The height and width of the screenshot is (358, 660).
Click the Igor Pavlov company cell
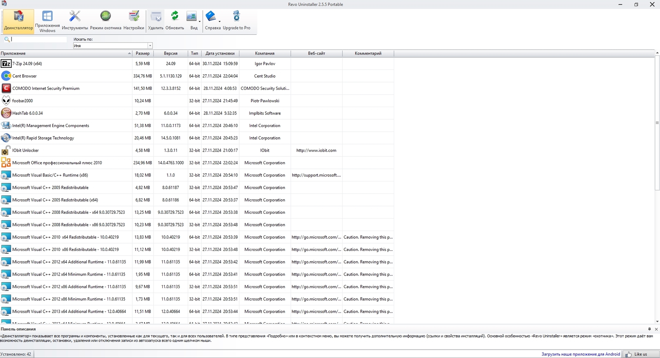click(x=265, y=64)
